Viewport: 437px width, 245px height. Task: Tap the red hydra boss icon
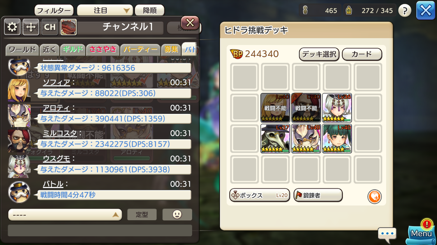(x=68, y=27)
